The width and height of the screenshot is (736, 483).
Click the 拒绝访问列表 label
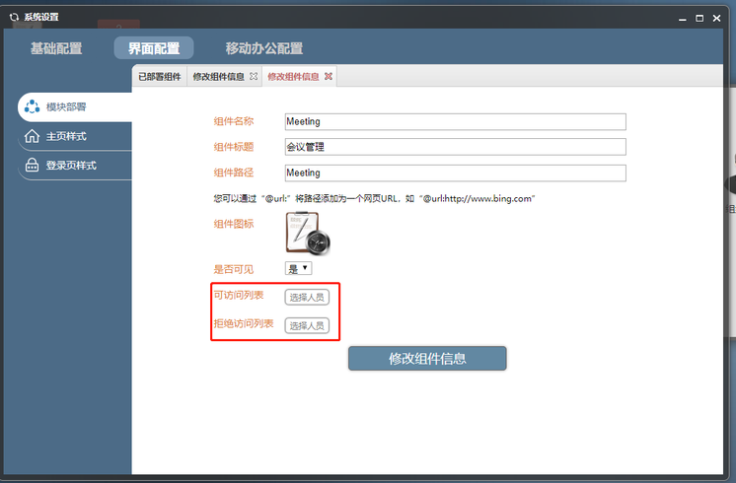coord(244,323)
